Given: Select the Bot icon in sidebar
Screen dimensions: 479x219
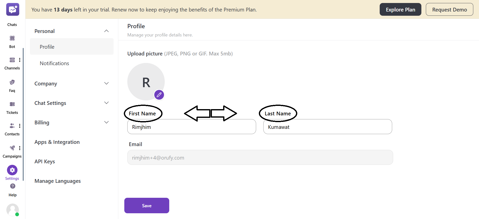Looking at the screenshot, I should tap(12, 38).
